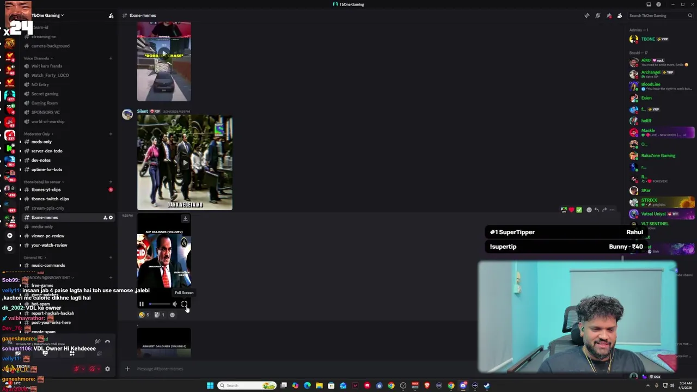Screen dimensions: 697x392
Task: Create a channel in the Moderator Only category
Action: coord(111,134)
